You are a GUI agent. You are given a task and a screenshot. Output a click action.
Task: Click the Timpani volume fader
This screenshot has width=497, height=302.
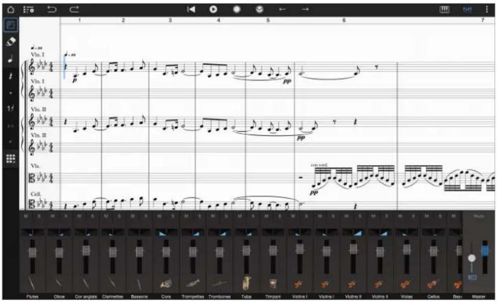[273, 251]
